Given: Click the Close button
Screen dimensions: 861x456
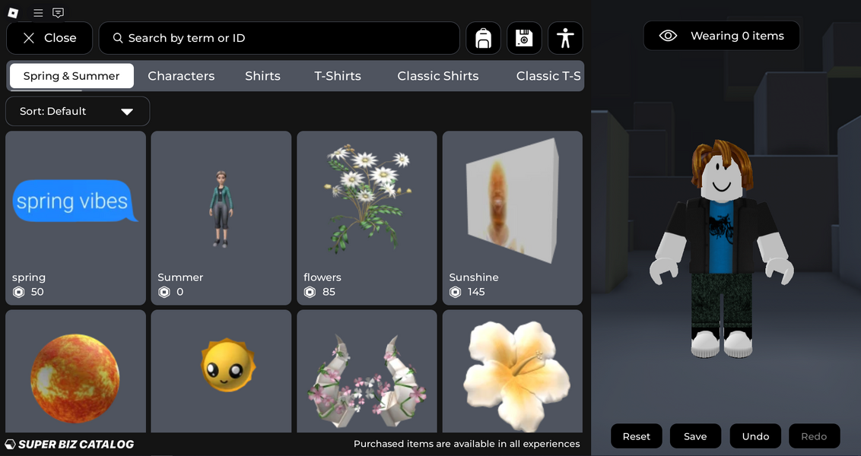Looking at the screenshot, I should [49, 38].
